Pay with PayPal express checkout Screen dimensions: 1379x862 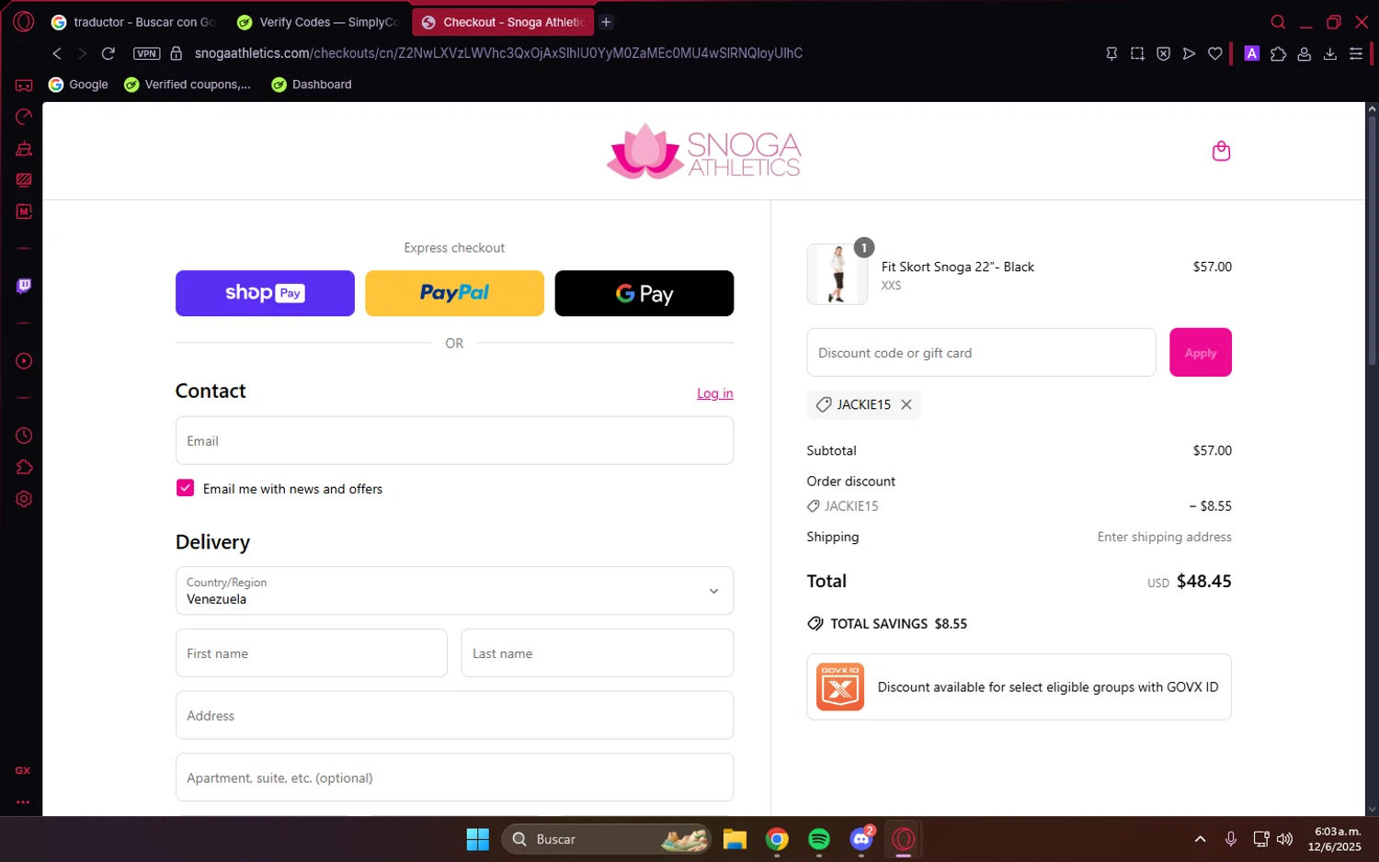(x=454, y=293)
